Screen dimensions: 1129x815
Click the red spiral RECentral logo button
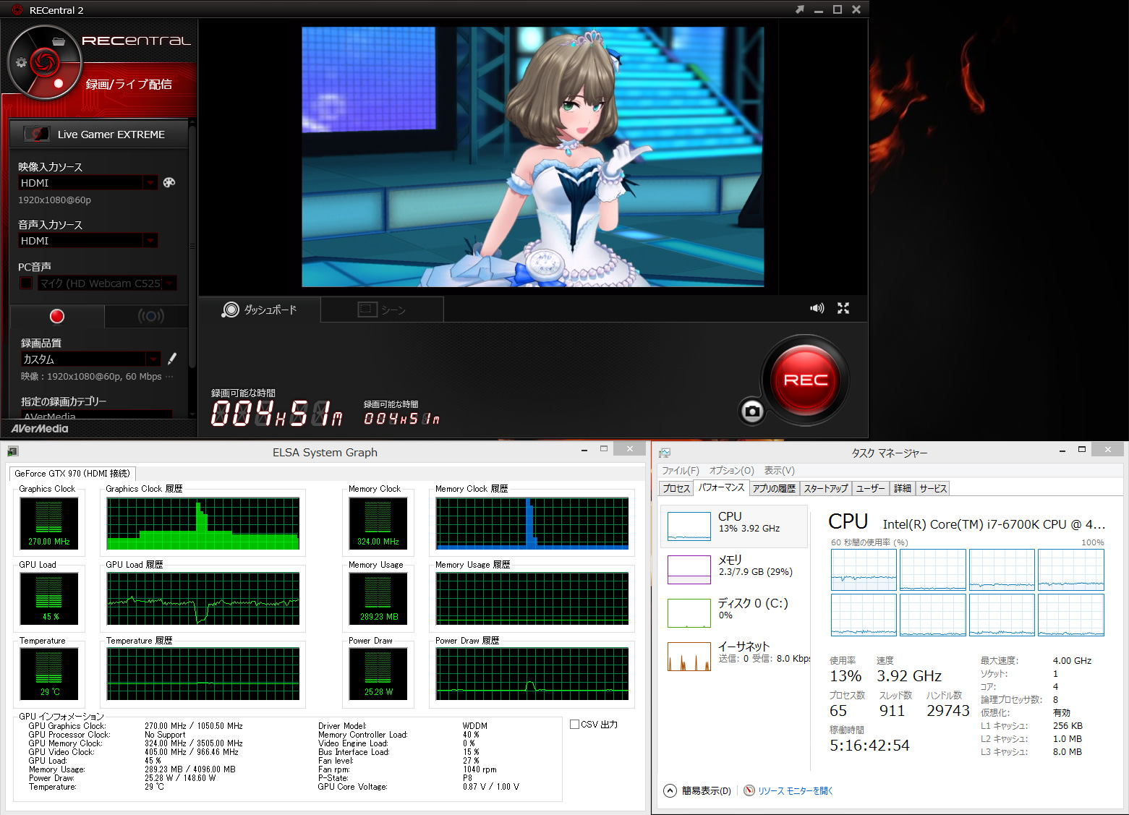pyautogui.click(x=44, y=61)
